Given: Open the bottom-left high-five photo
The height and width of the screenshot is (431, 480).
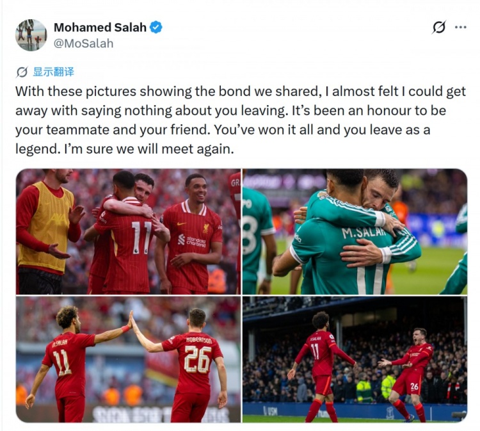Looking at the screenshot, I should (x=128, y=359).
